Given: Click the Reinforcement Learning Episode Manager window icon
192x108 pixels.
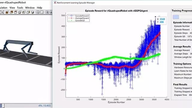Looking at the screenshot, I should click(x=55, y=3).
